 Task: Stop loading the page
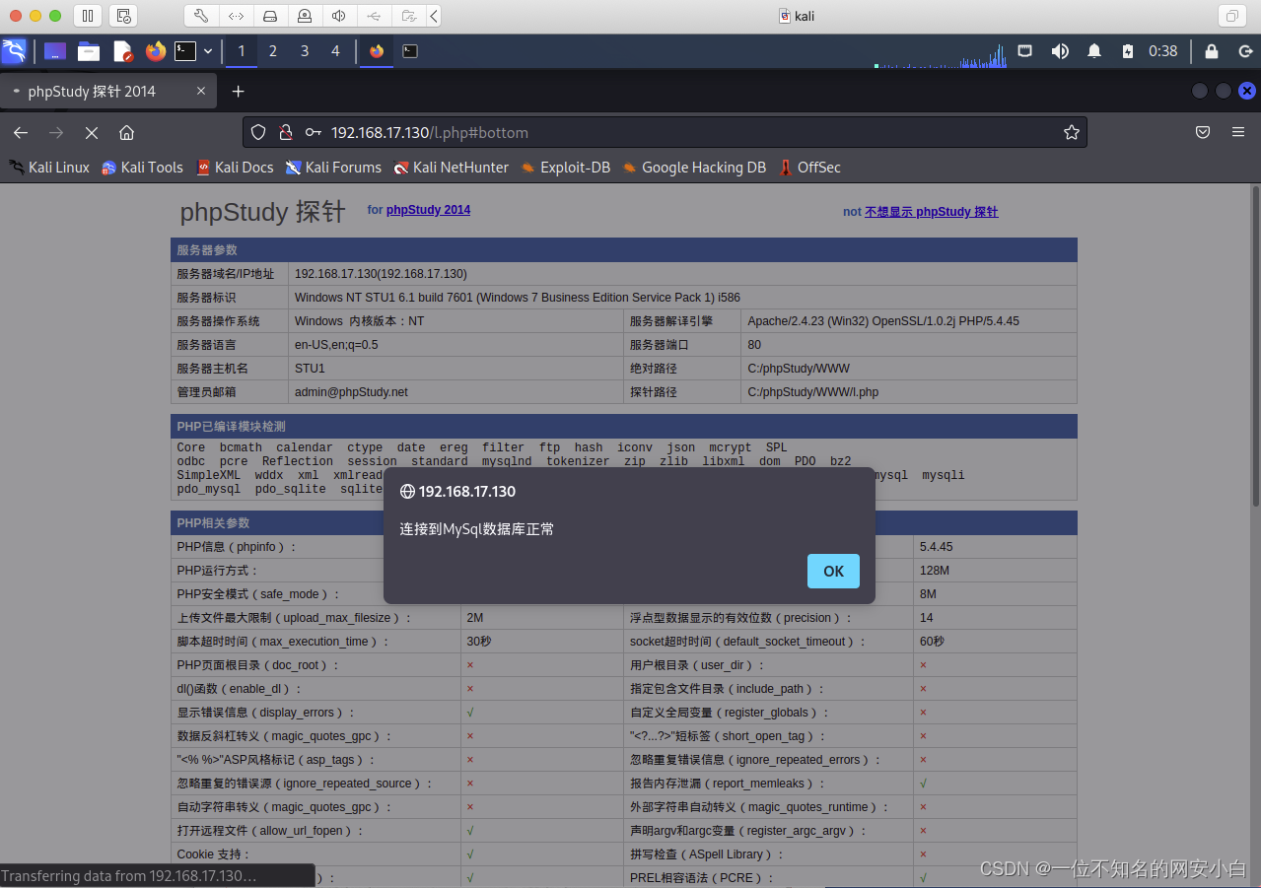pyautogui.click(x=91, y=132)
